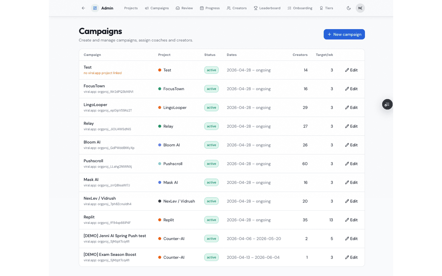Open the Creators tab
The height and width of the screenshot is (276, 442).
237,8
